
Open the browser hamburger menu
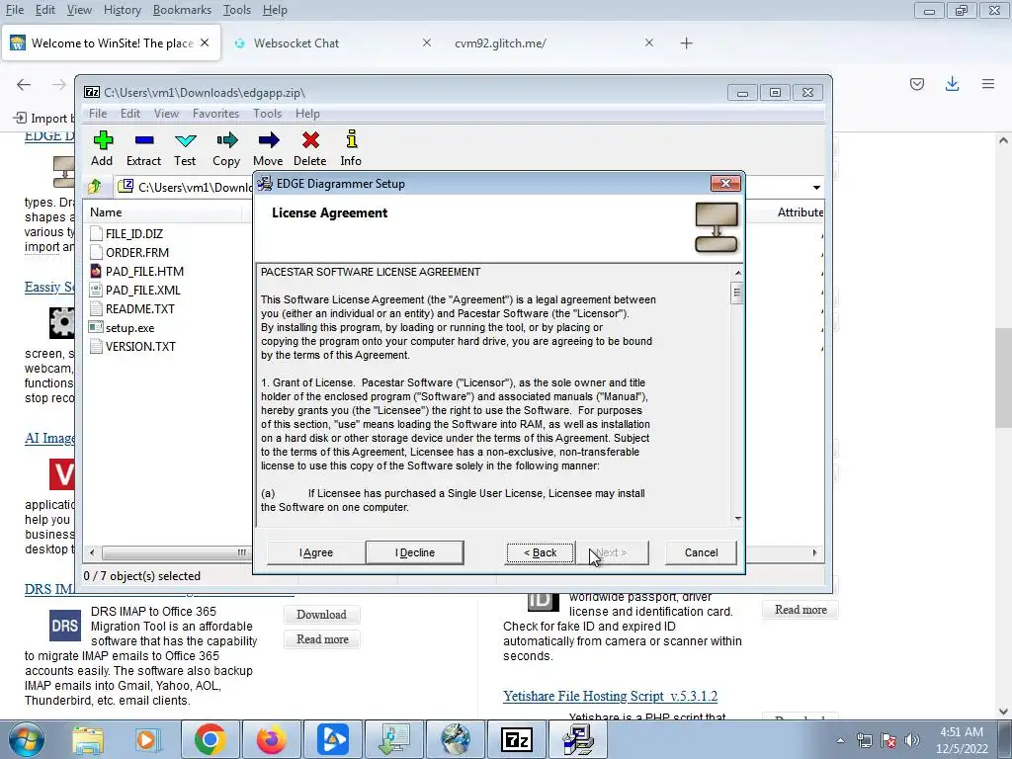[987, 84]
